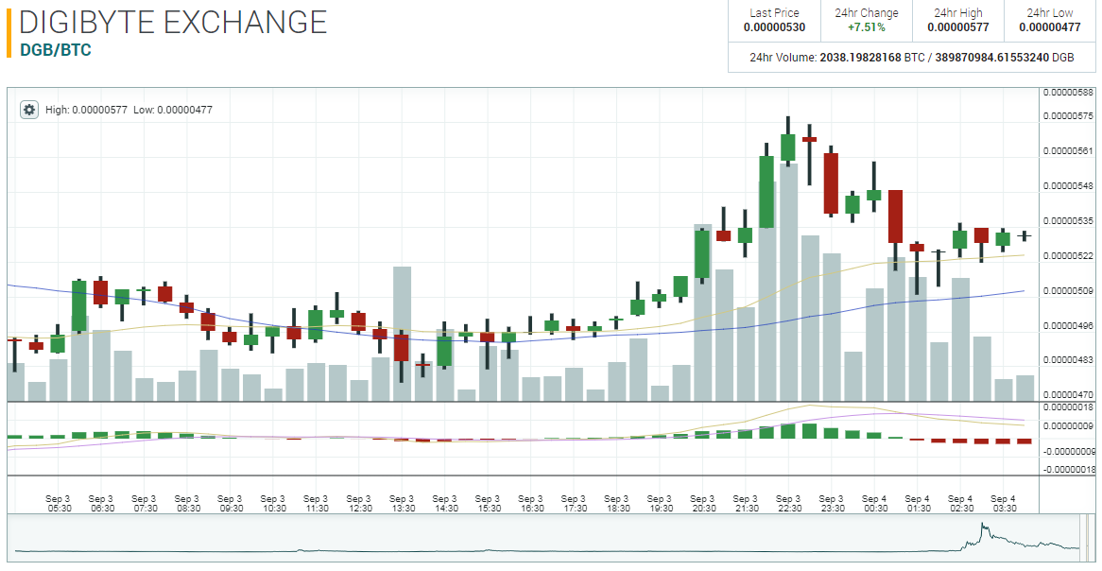Screen dimensions: 1102x571
Task: Click the range selector handle in overview strip
Action: tap(1087, 538)
